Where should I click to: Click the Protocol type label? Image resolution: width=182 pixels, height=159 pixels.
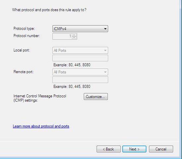pos(24,29)
